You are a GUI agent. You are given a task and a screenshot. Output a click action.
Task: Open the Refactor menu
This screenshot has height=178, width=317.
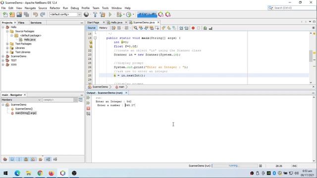click(55, 8)
